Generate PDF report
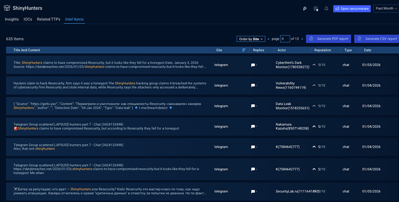 (329, 39)
